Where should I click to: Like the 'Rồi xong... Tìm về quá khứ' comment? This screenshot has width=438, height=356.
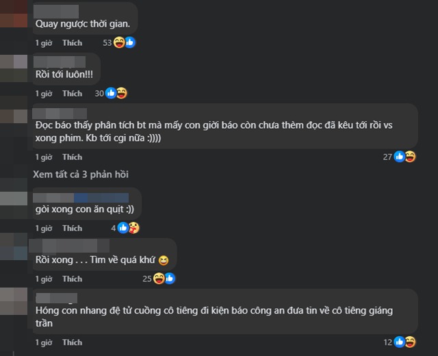[x=72, y=279]
